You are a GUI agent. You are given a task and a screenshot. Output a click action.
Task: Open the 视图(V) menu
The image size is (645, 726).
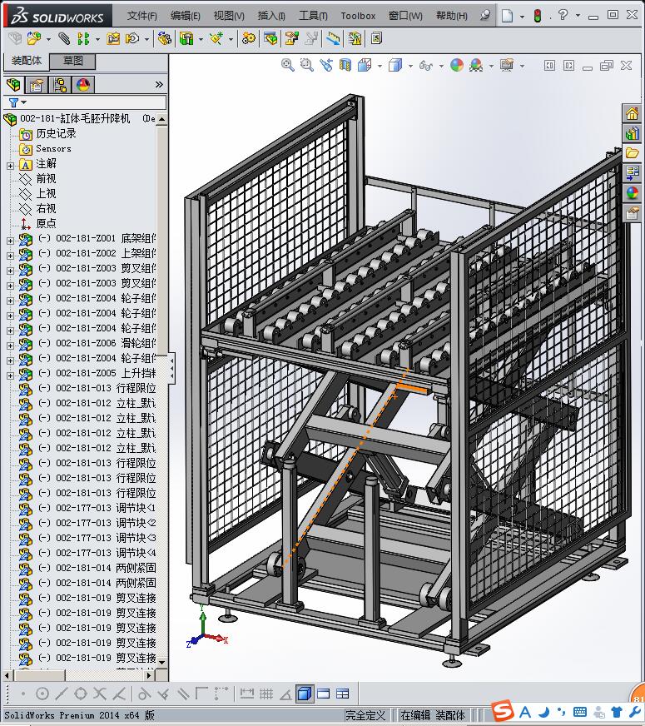coord(229,16)
